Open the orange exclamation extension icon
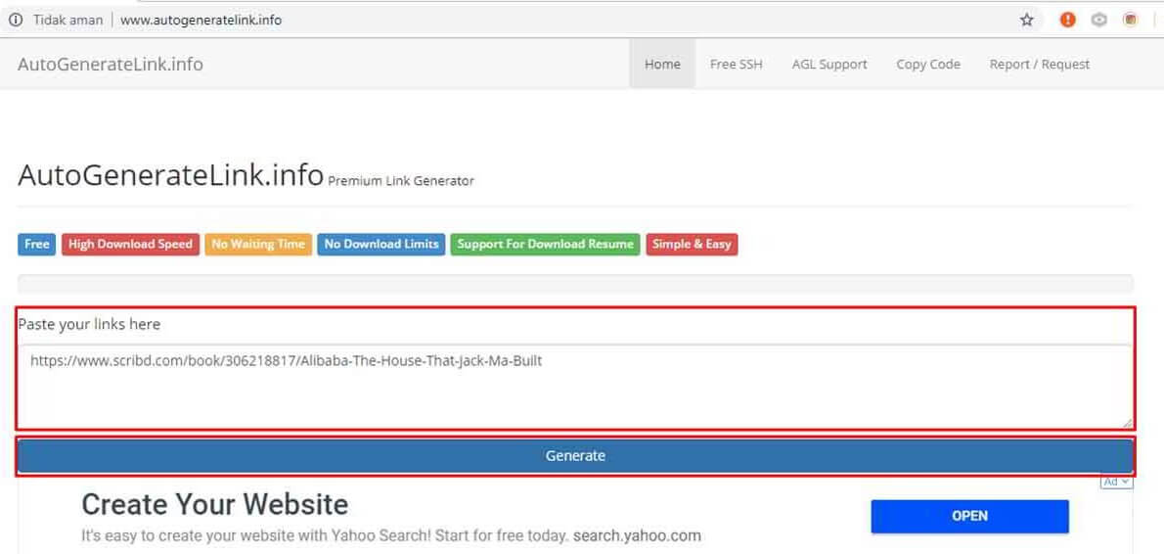 (1067, 20)
